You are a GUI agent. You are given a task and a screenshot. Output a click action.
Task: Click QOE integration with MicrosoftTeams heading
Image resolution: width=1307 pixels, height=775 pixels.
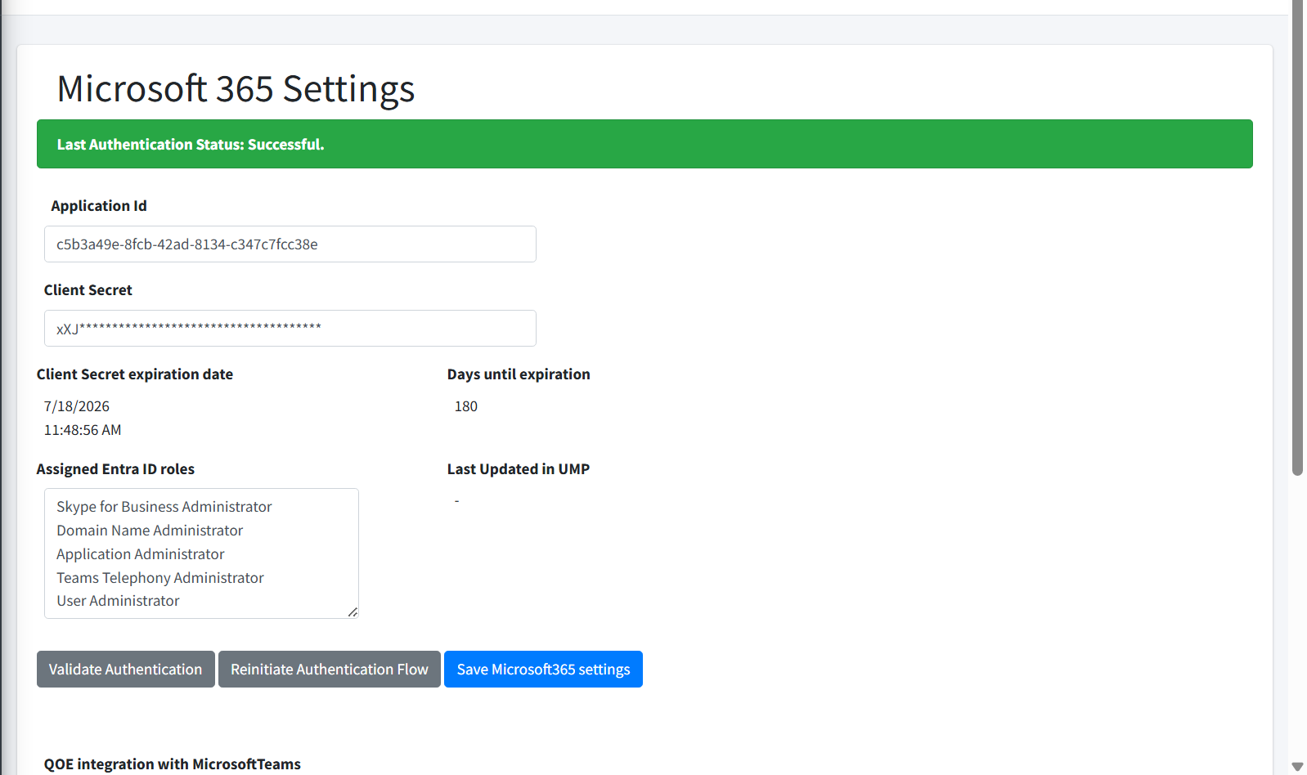click(x=172, y=764)
